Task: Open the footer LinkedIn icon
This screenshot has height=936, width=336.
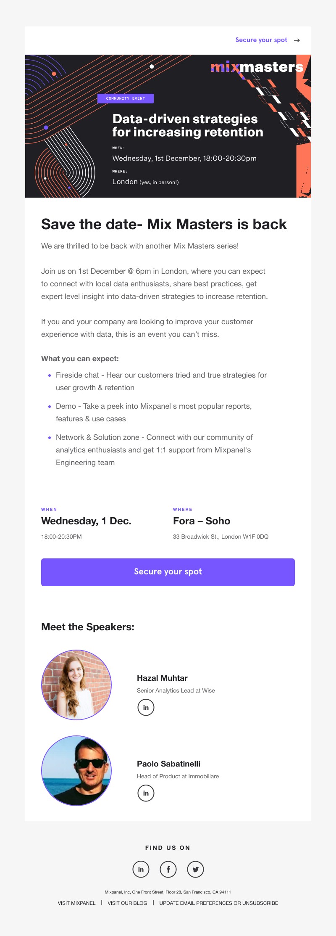Action: tap(141, 869)
